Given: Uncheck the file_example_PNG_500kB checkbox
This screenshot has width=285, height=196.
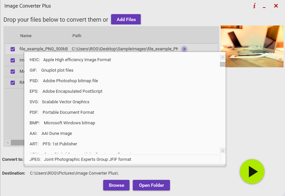Looking at the screenshot, I should (13, 49).
